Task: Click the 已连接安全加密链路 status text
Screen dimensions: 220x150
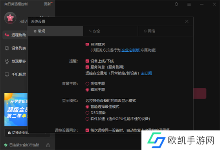Action: pyautogui.click(x=24, y=145)
